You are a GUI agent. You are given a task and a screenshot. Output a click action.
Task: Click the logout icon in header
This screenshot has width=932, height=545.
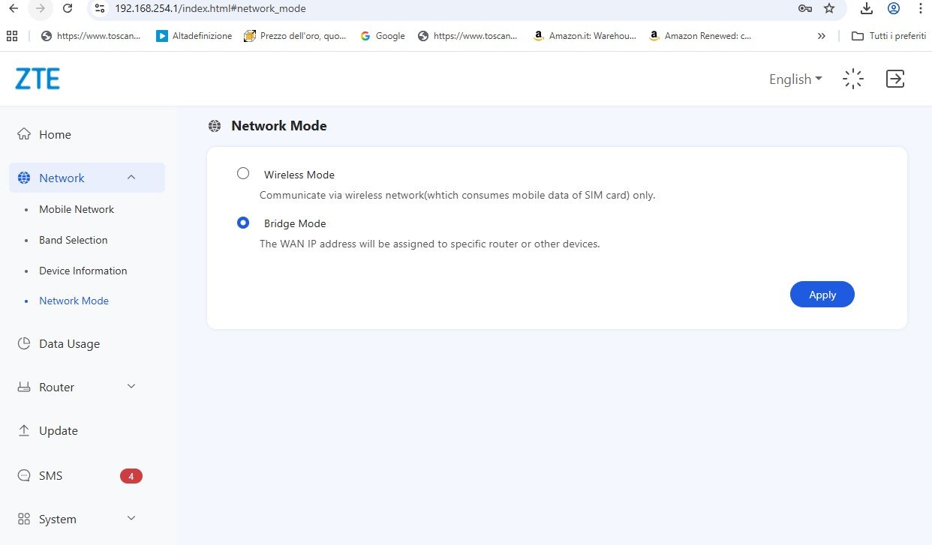pyautogui.click(x=895, y=79)
